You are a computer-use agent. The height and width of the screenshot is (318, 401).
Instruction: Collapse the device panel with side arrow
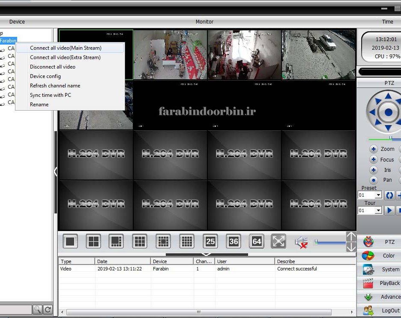(x=55, y=172)
